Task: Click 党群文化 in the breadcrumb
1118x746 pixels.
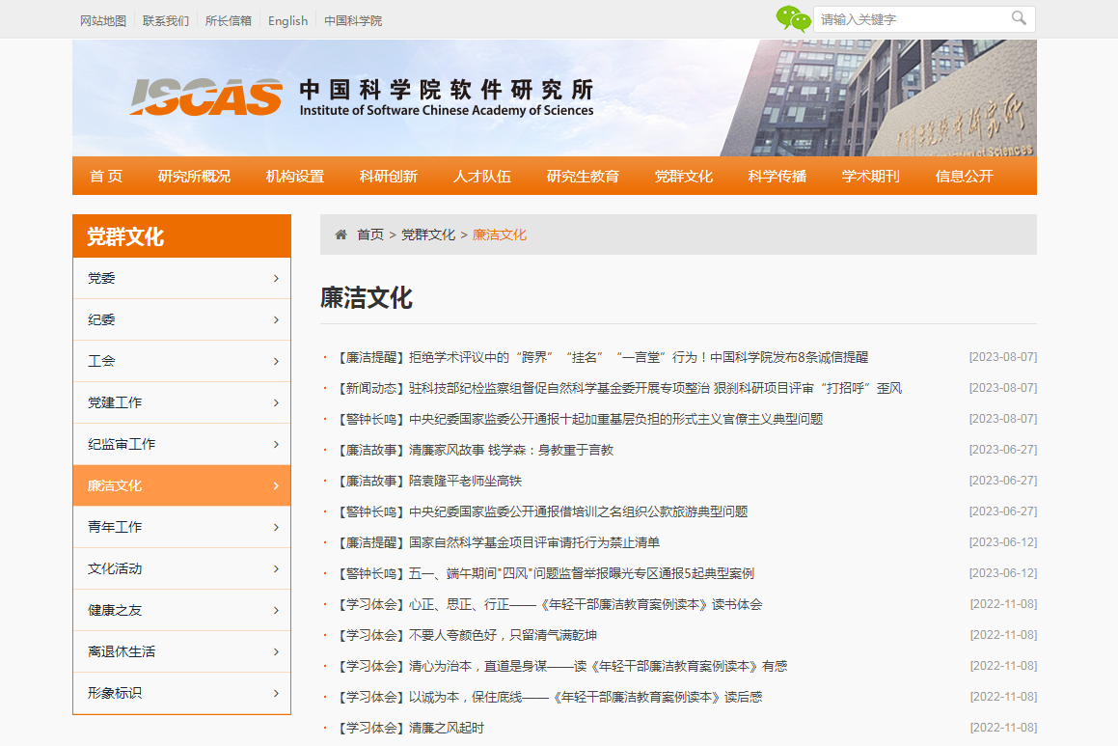Action: [428, 235]
